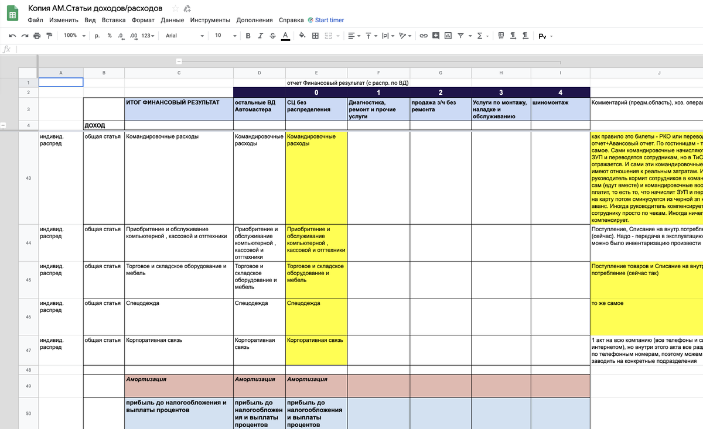Insert a link
Screen dimensions: 703x429
pyautogui.click(x=424, y=36)
